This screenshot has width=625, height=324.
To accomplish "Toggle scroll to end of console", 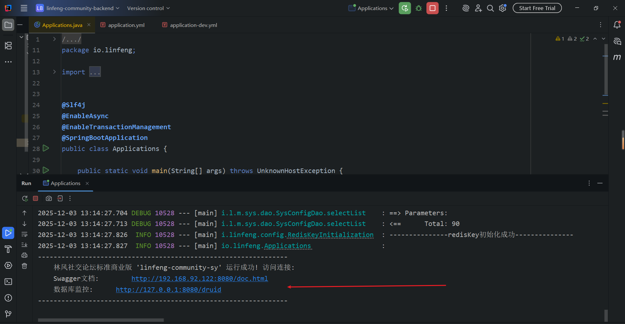I will (24, 245).
